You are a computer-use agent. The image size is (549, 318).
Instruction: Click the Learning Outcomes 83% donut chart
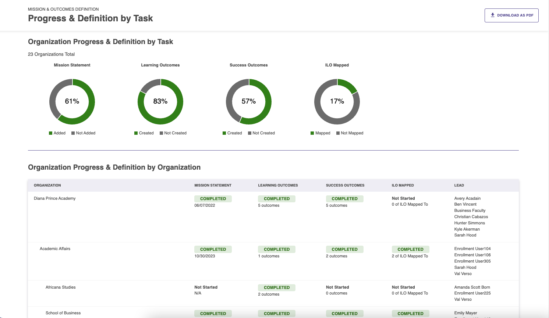(x=160, y=102)
